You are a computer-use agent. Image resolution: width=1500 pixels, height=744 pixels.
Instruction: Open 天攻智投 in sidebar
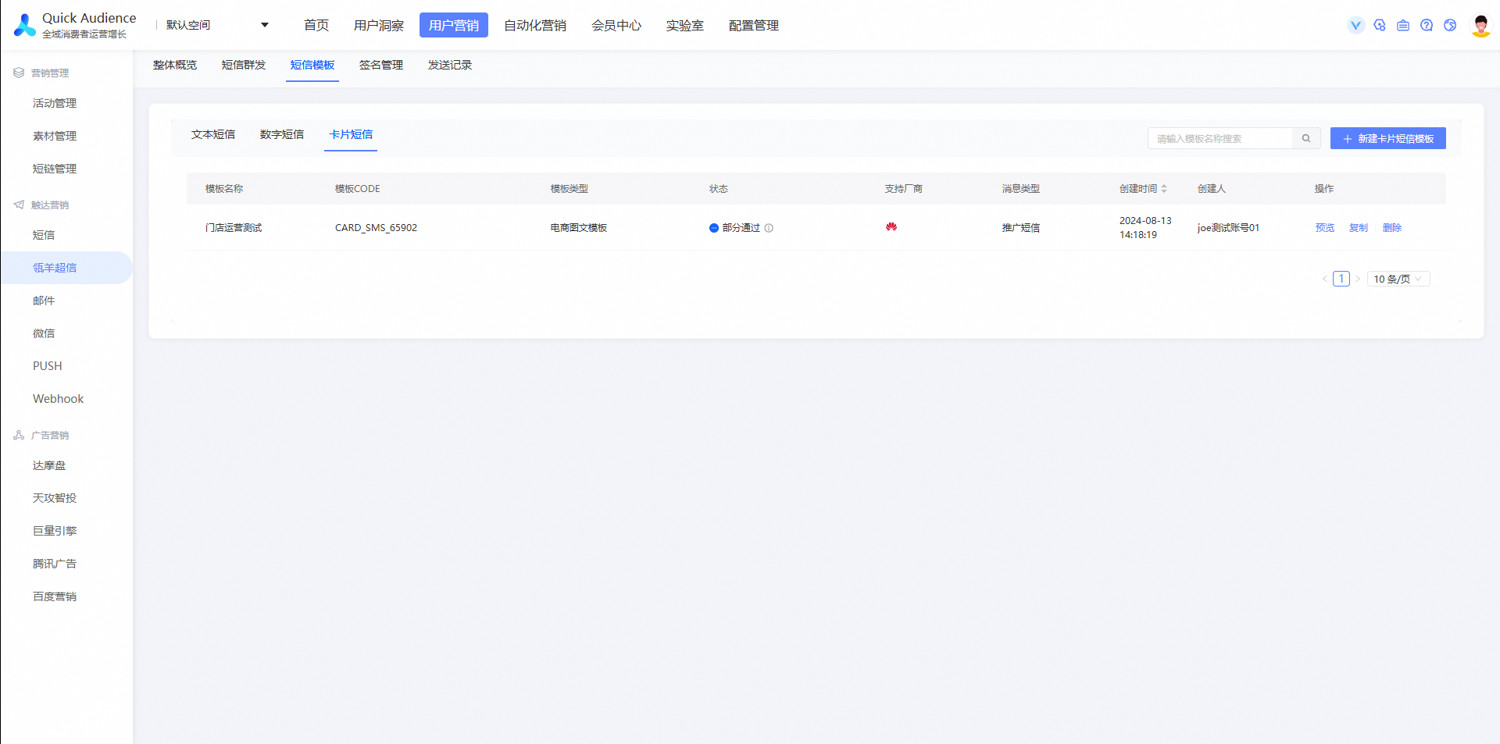[55, 498]
